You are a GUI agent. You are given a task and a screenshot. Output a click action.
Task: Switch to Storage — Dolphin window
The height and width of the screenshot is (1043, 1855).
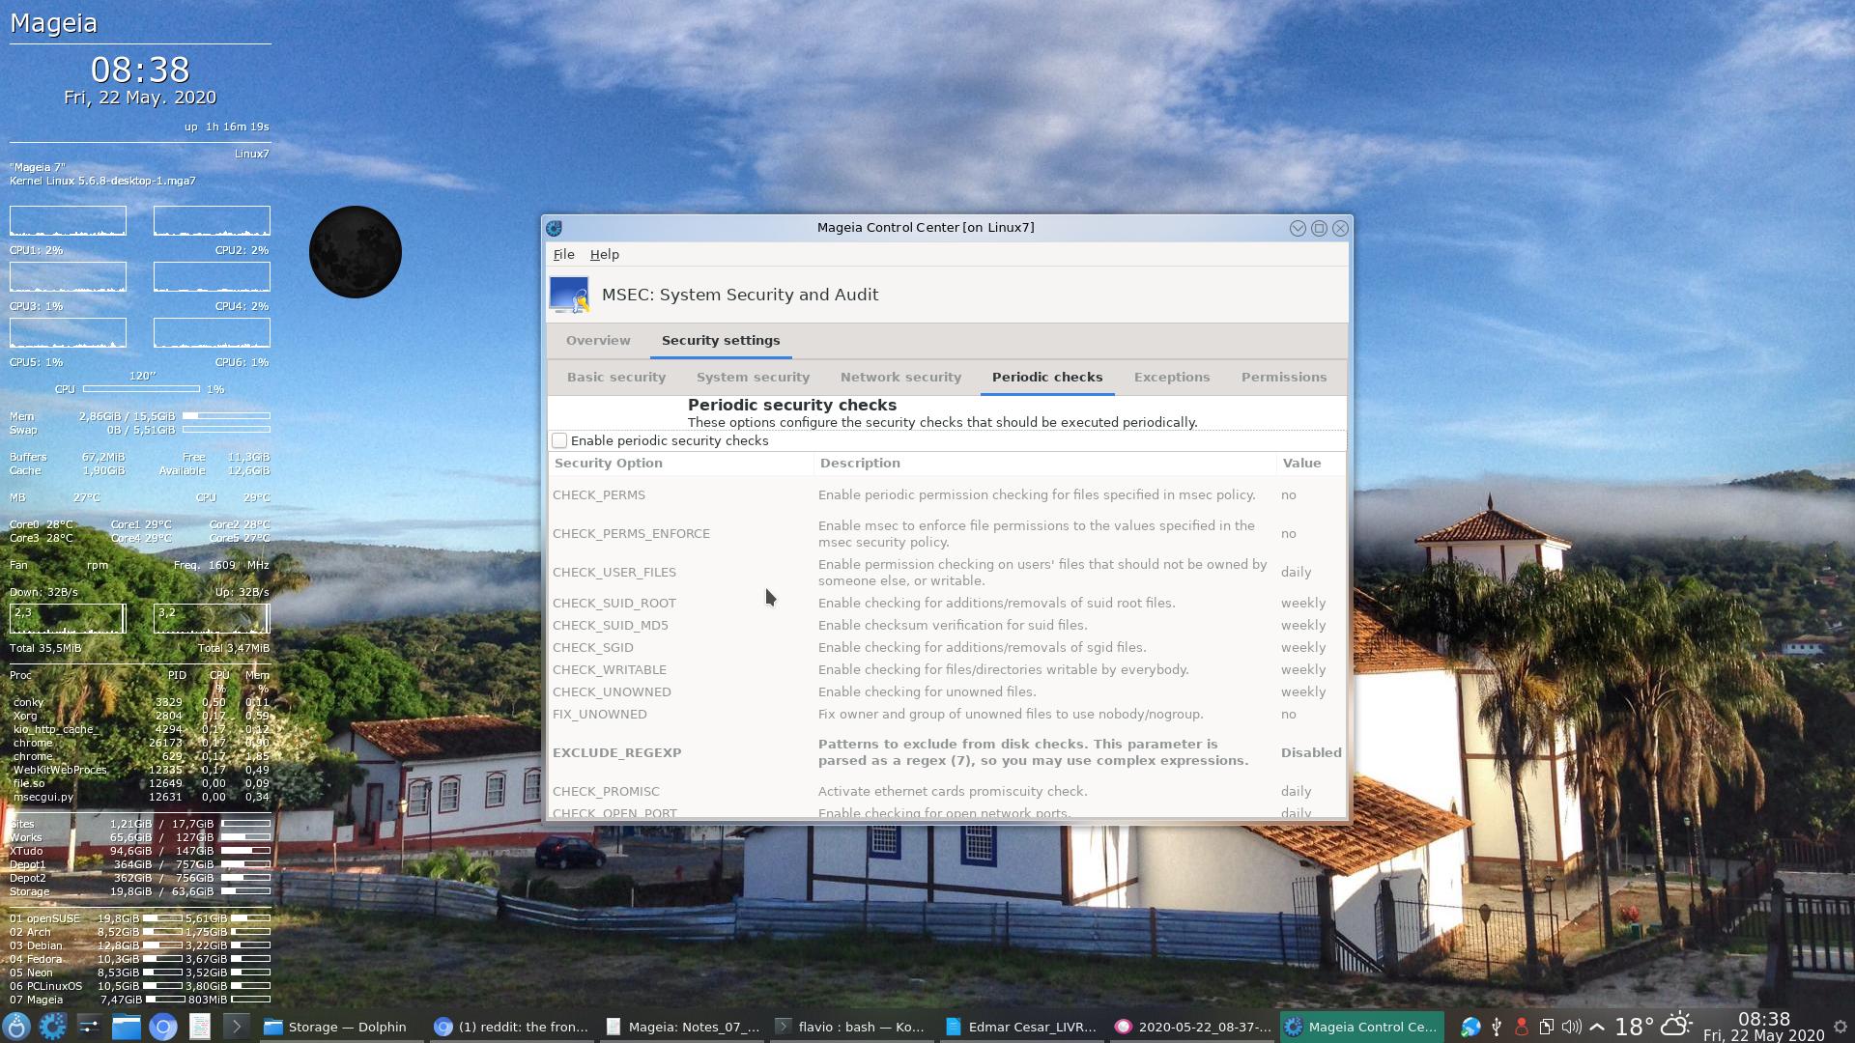coord(337,1027)
